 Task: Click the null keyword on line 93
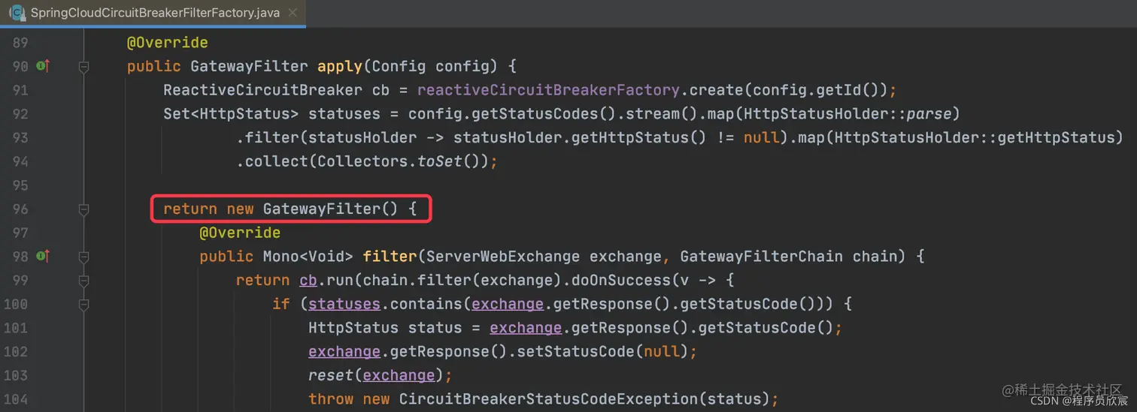pos(762,138)
